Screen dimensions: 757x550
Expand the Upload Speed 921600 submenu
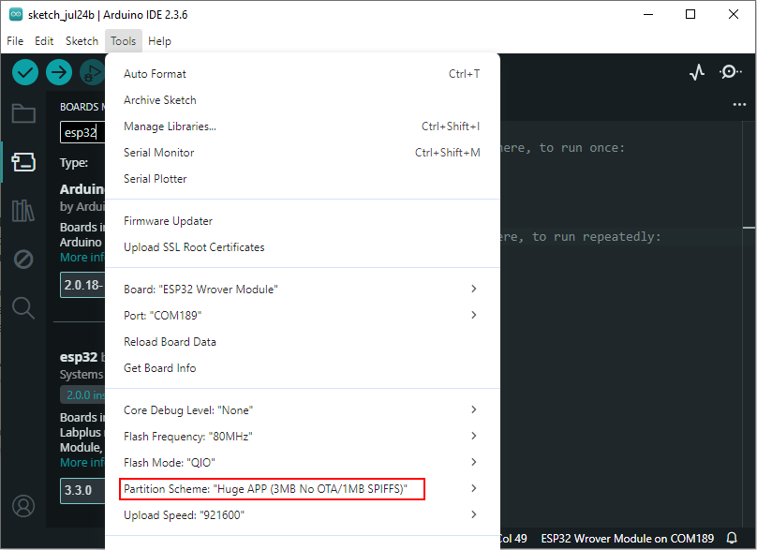pos(303,514)
